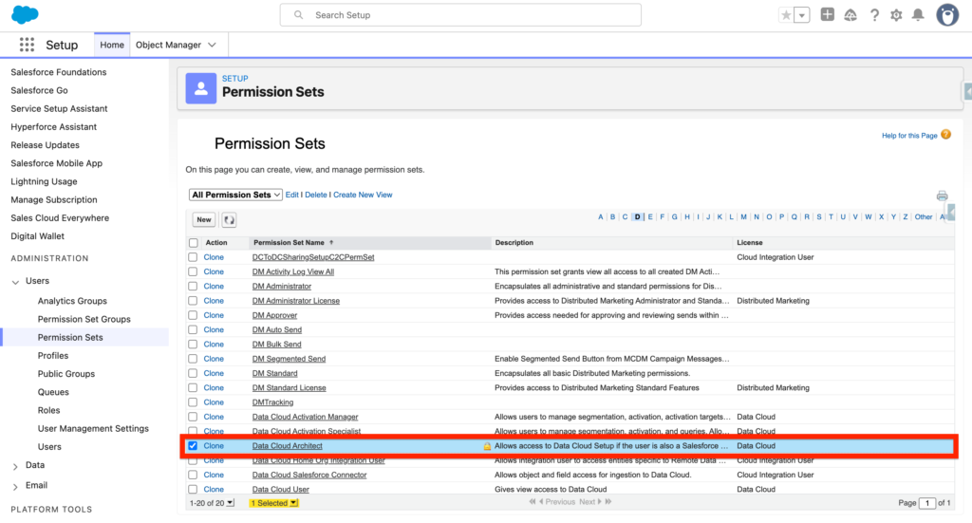Viewport: 972px width, 523px height.
Task: Click the Setup gear icon
Action: (x=896, y=15)
